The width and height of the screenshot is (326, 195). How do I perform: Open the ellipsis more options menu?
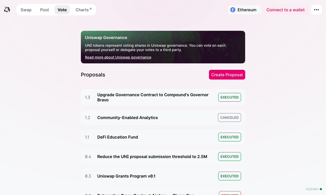point(316,9)
